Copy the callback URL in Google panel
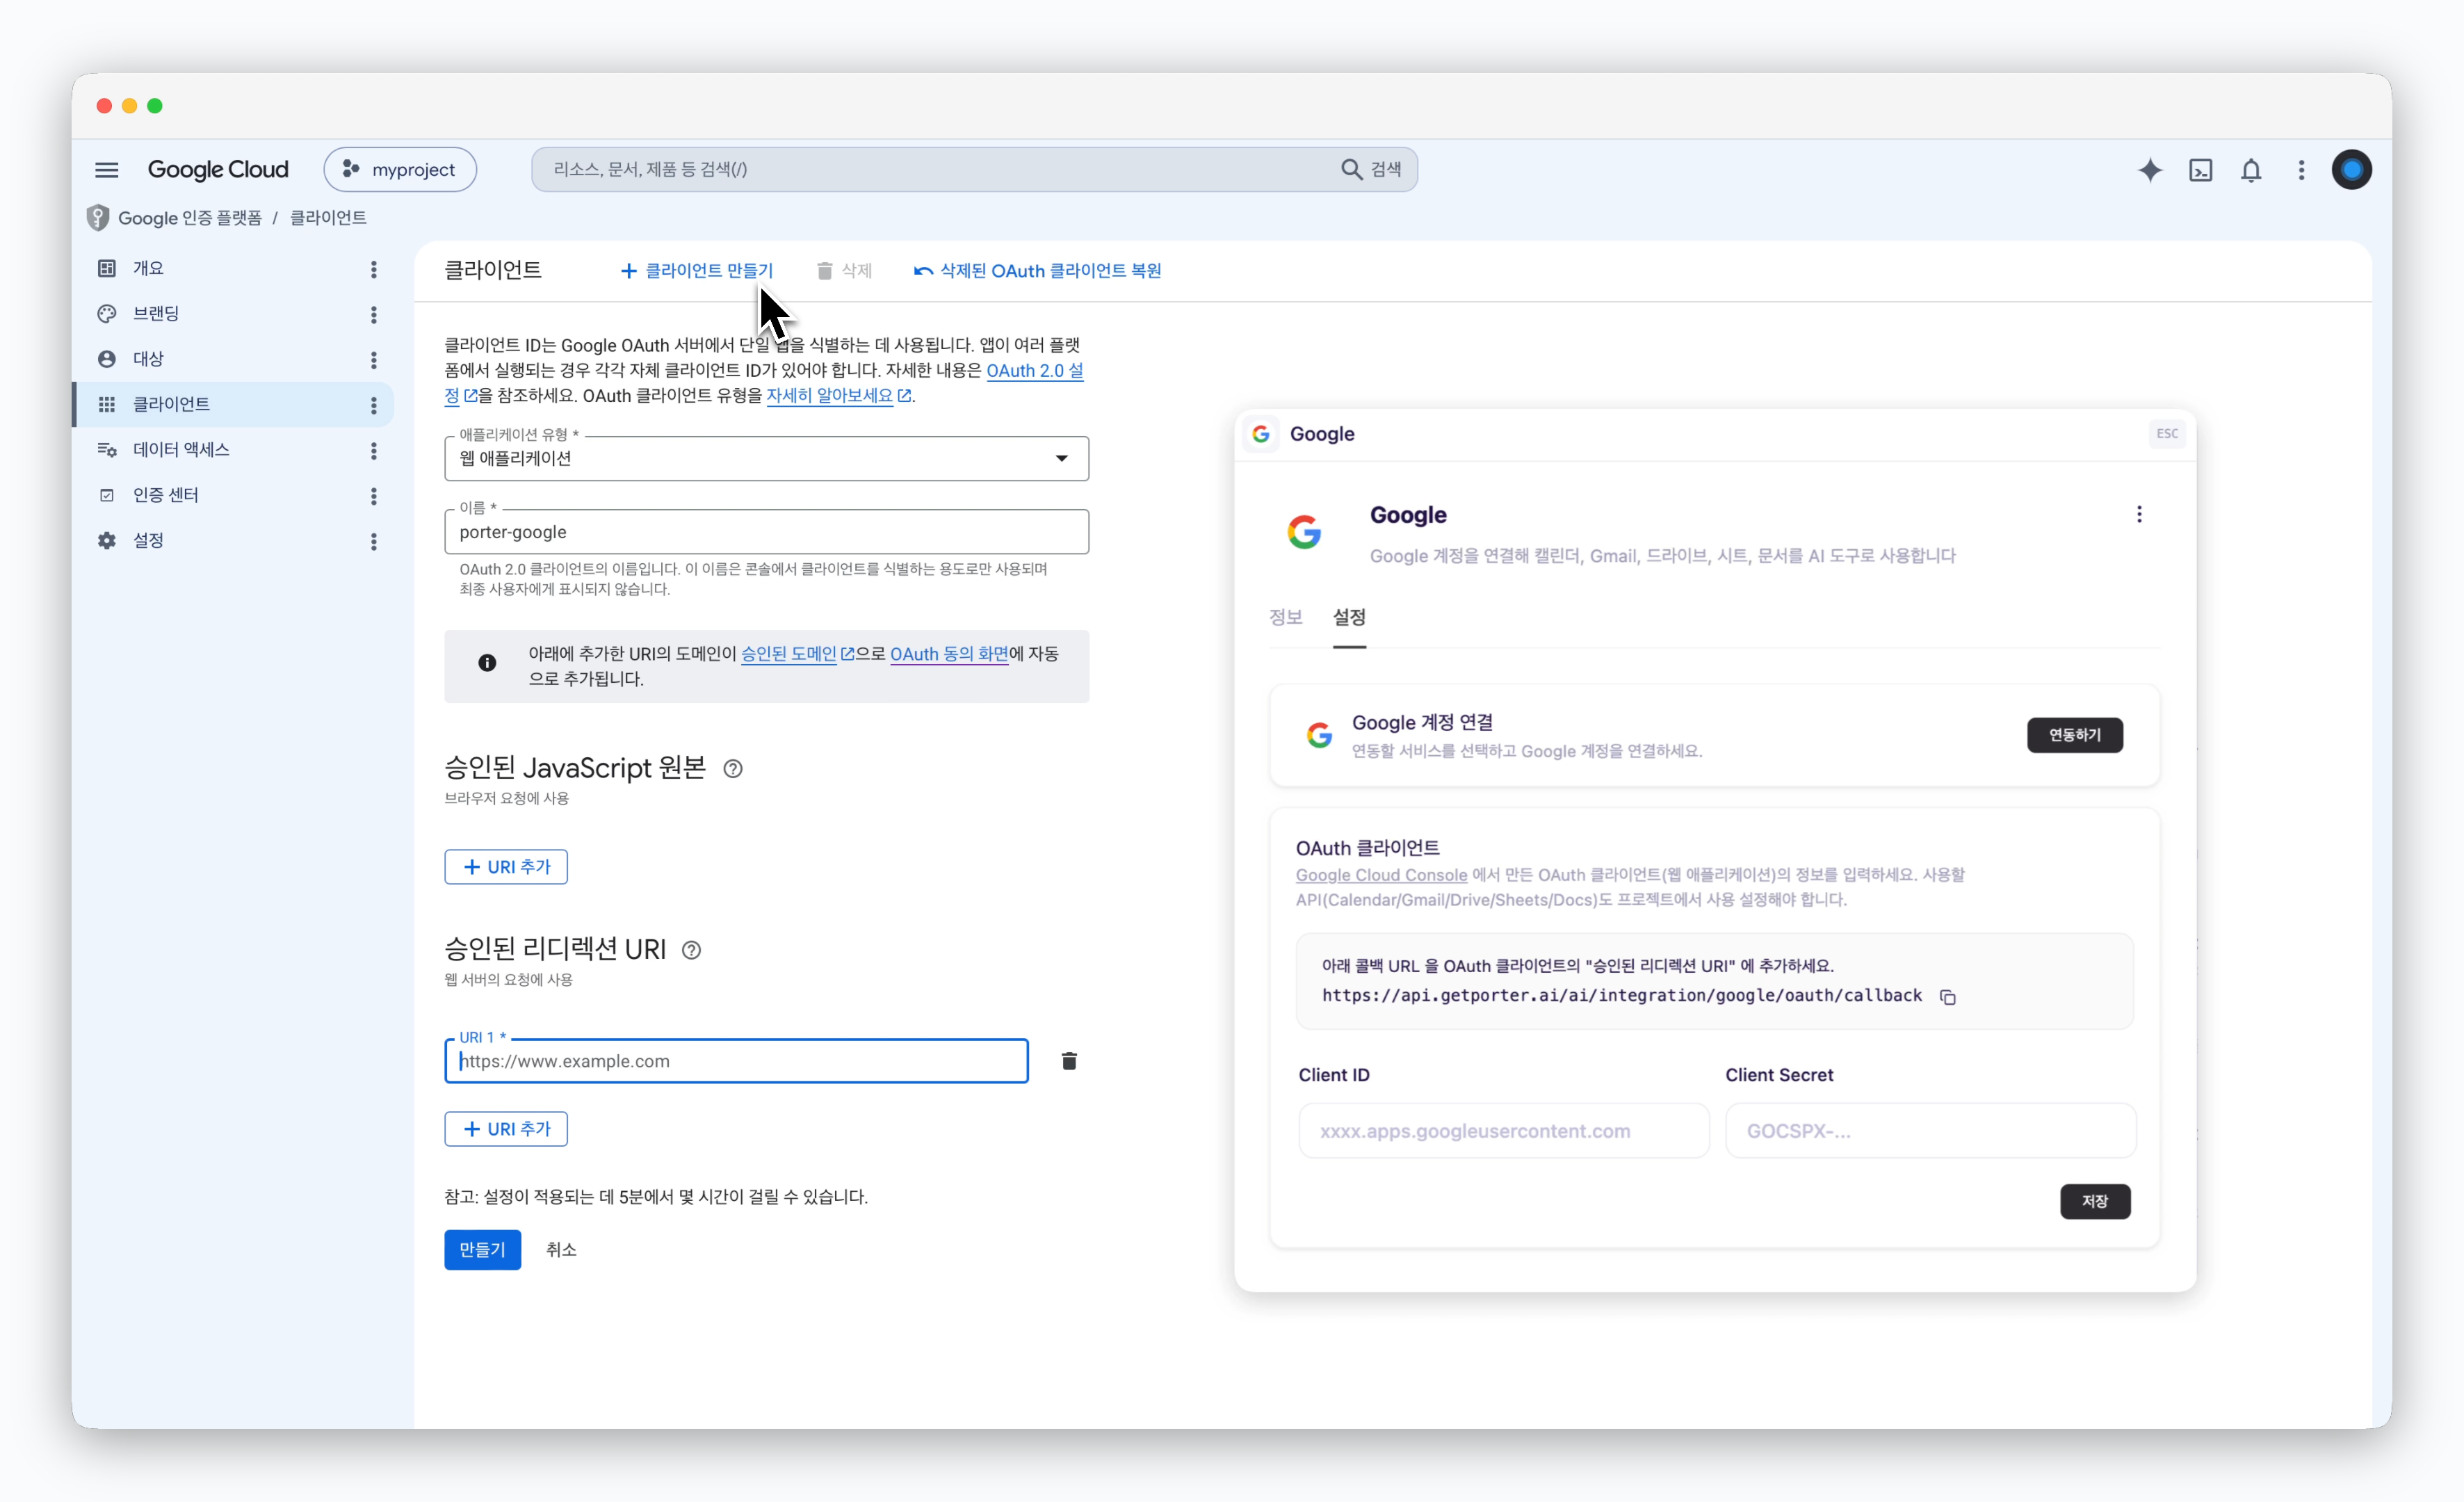Screen dimensions: 2464x1502 point(1947,996)
